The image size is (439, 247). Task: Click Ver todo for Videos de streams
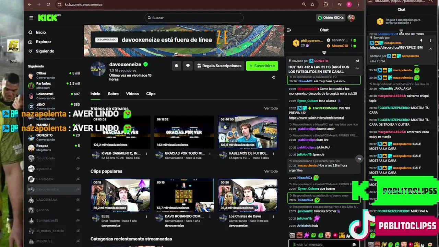[x=271, y=108]
